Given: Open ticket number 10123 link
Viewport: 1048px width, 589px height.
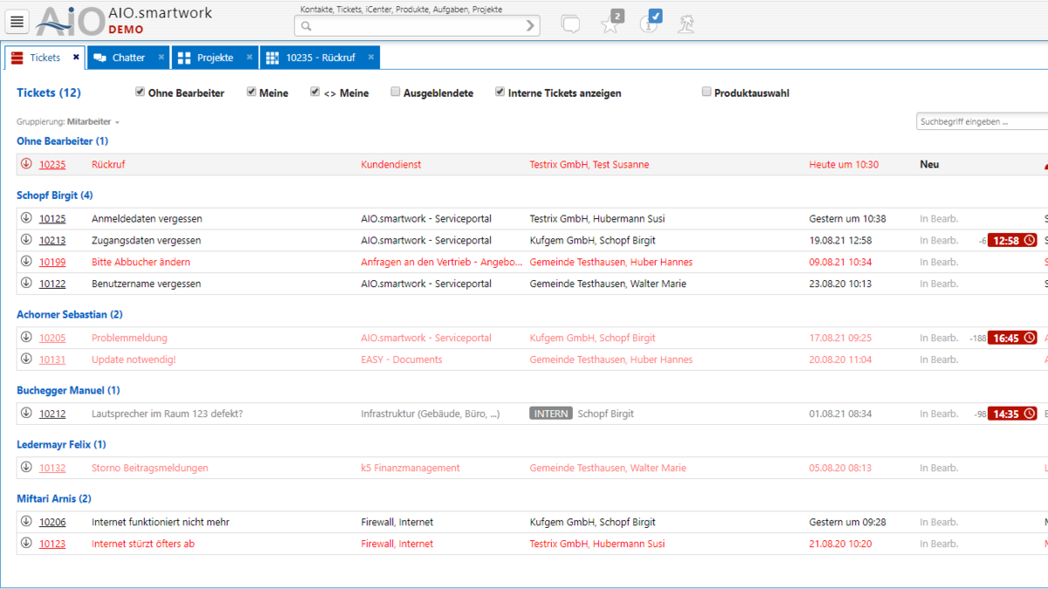Looking at the screenshot, I should pos(52,544).
